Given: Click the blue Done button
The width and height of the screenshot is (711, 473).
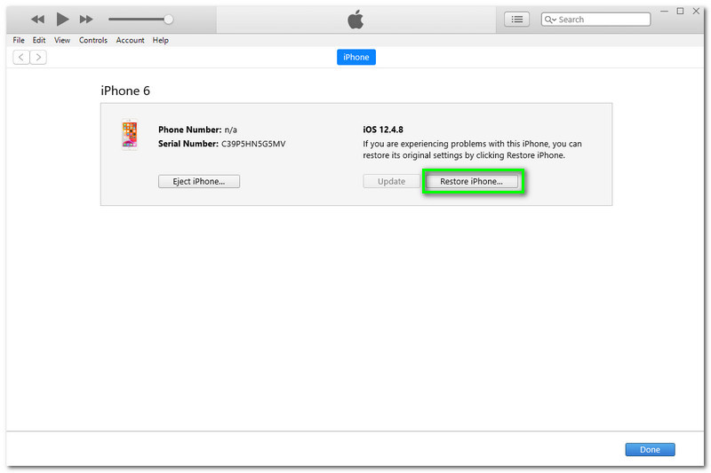Looking at the screenshot, I should pos(650,449).
